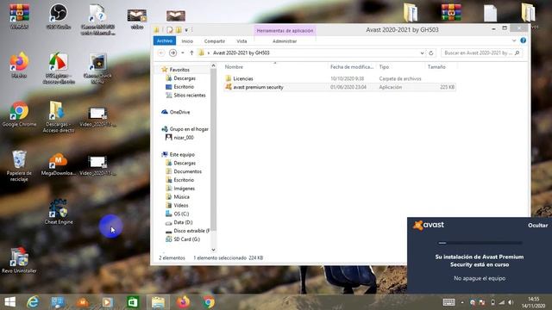The width and height of the screenshot is (552, 310).
Task: Click the volume icon in system tray
Action: (511, 302)
